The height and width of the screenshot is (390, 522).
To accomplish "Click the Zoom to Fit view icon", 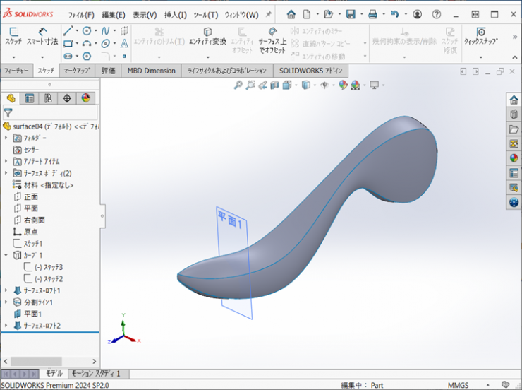I will click(238, 85).
